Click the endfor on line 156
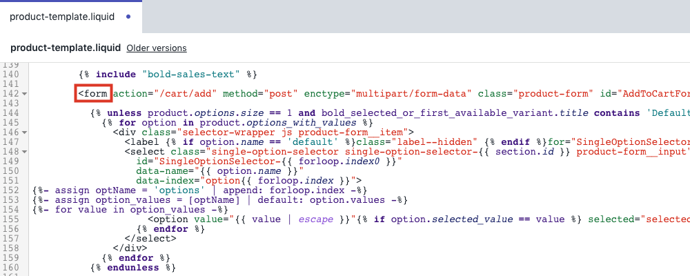Viewport: 690px width, 276px height. click(x=170, y=229)
